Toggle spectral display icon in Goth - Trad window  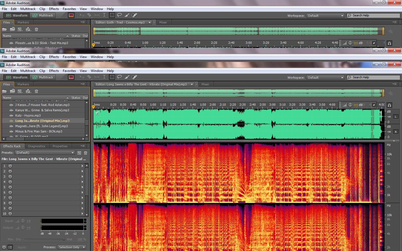(x=71, y=15)
